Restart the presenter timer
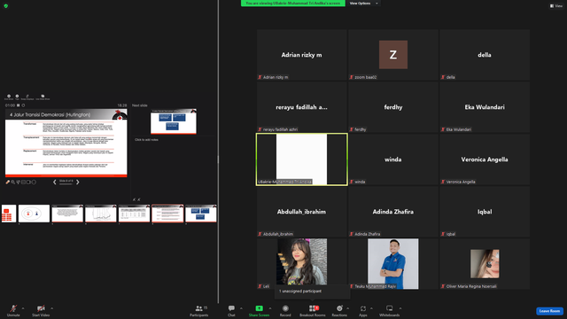The image size is (567, 319). click(23, 105)
